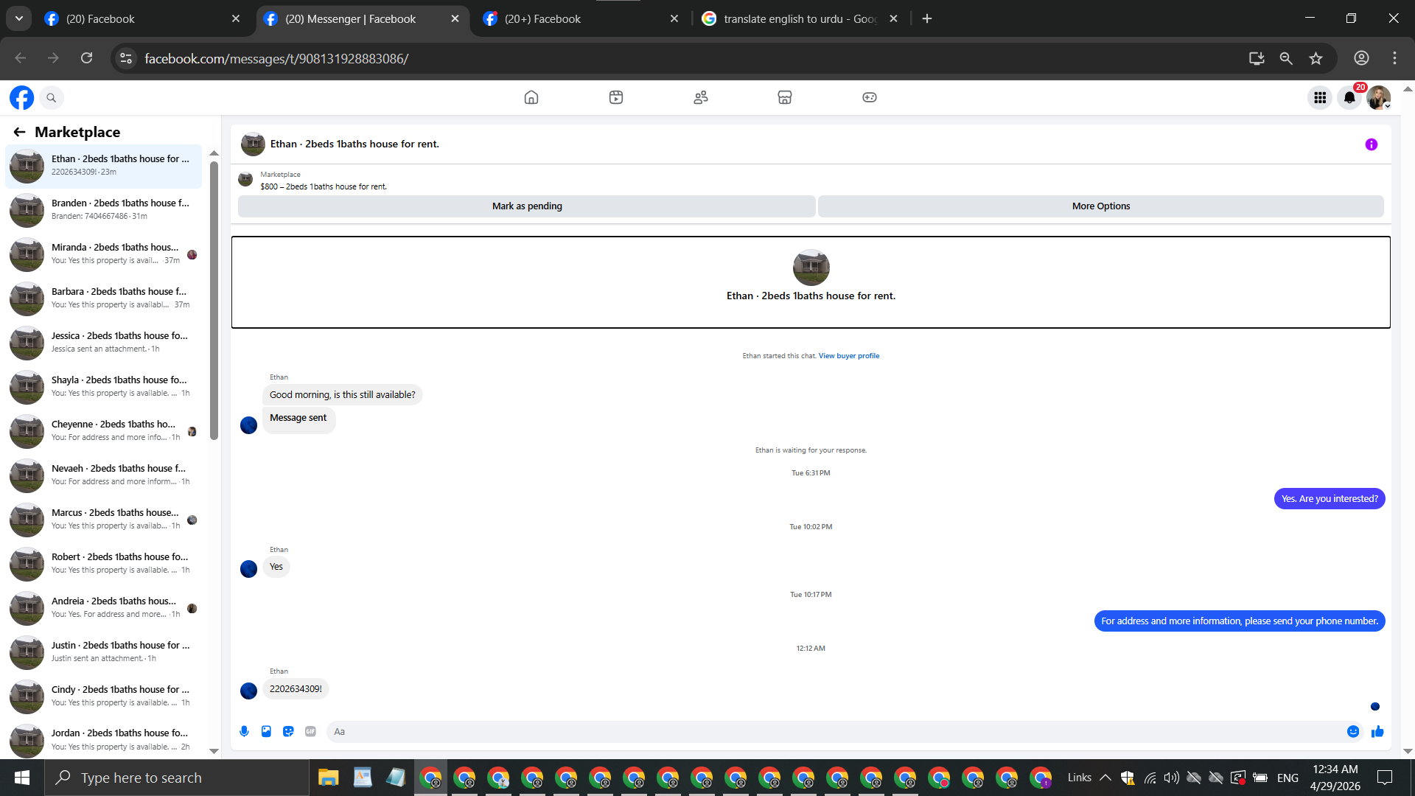Expand the browser tab search dropdown
The image size is (1415, 796).
pos(19,18)
